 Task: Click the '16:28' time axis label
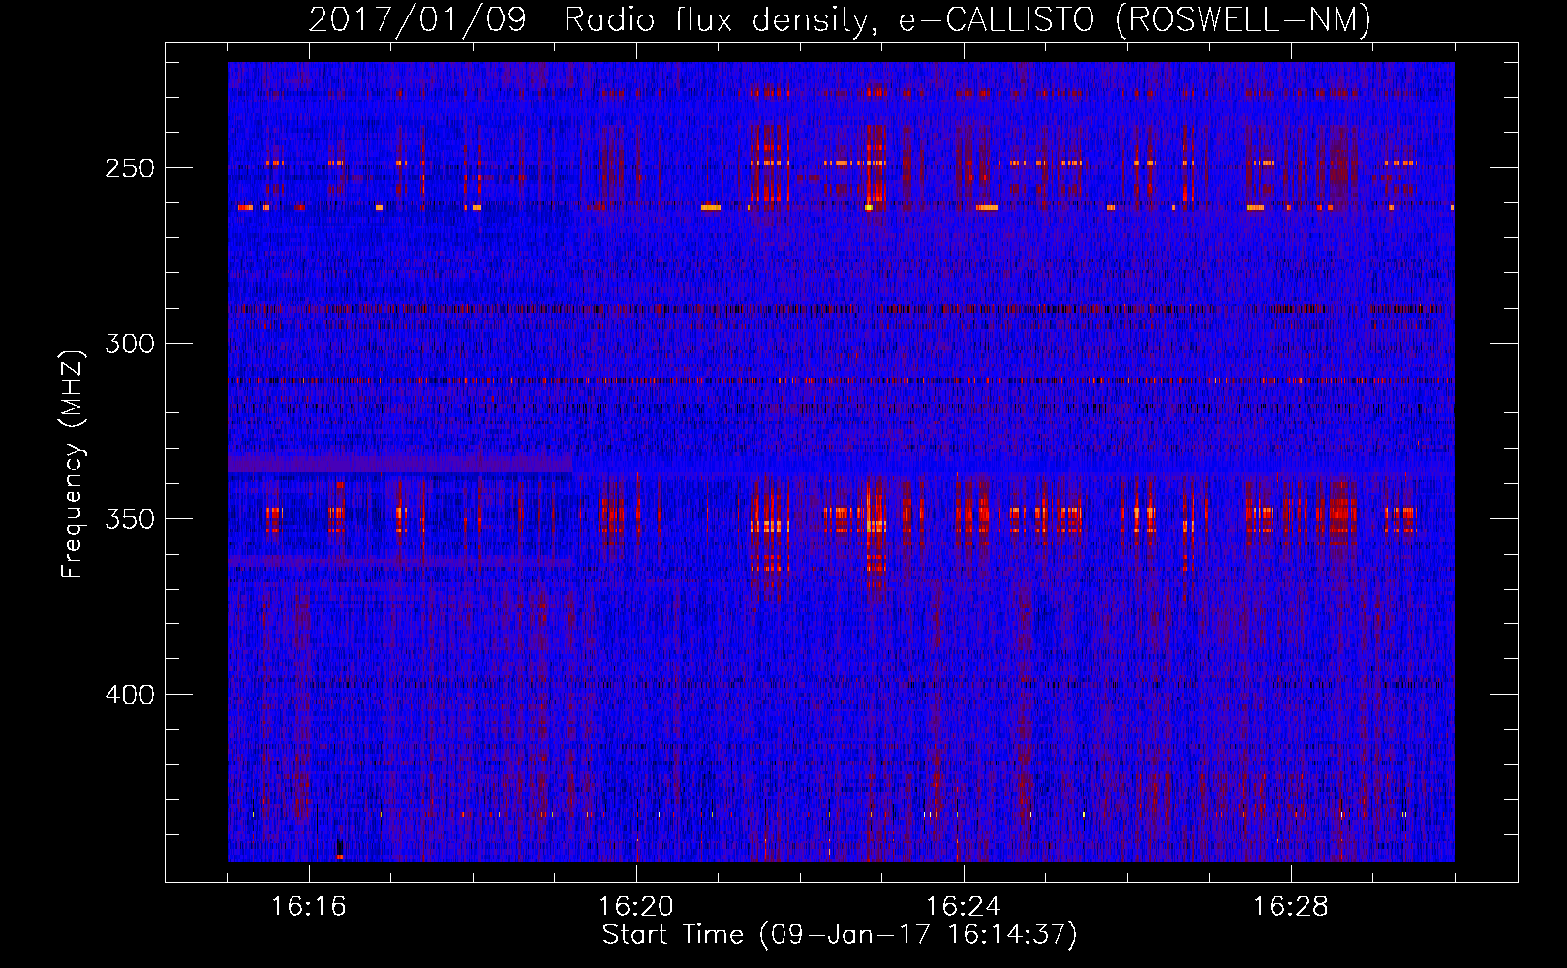click(x=1291, y=907)
